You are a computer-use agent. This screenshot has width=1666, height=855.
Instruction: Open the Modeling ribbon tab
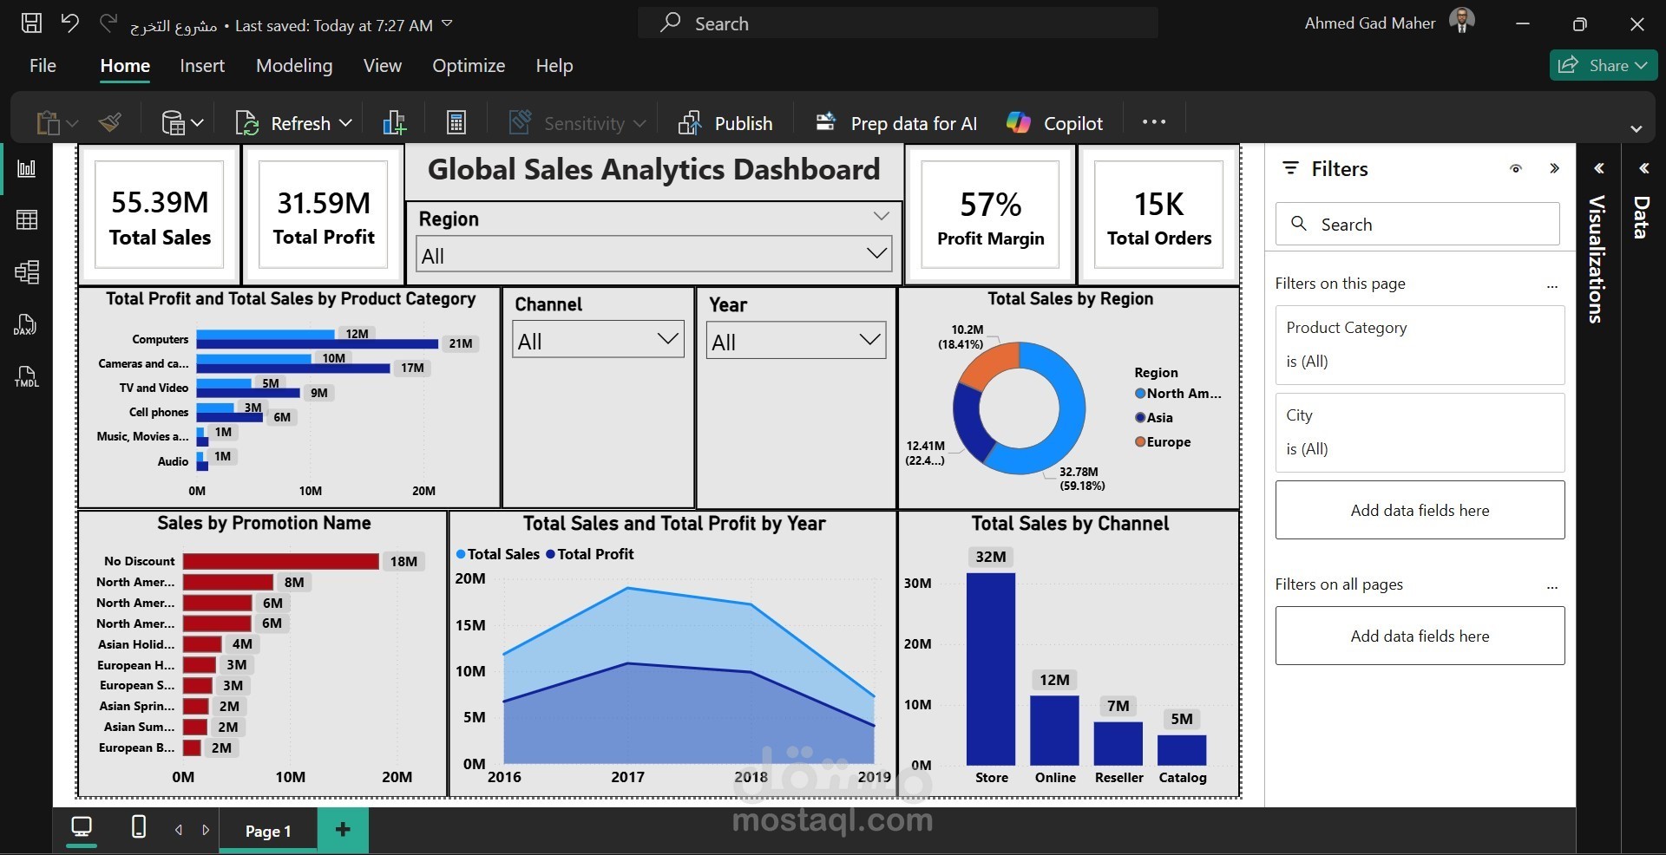coord(294,66)
